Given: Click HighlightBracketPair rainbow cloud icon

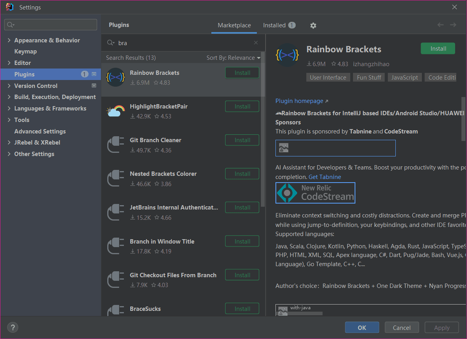Looking at the screenshot, I should (x=116, y=111).
